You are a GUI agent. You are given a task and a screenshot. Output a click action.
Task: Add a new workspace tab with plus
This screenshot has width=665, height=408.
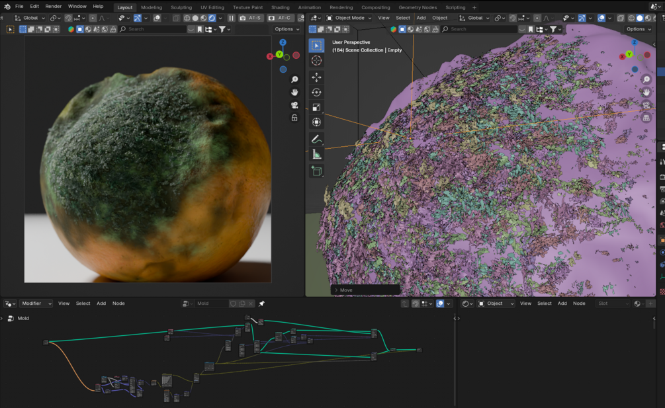474,7
